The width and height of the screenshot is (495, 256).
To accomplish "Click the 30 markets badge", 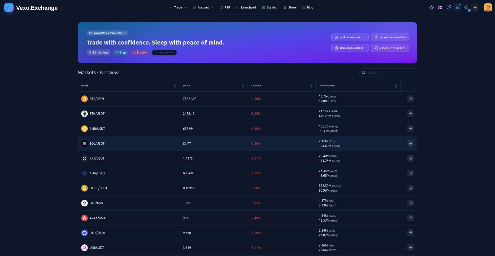I will click(98, 52).
